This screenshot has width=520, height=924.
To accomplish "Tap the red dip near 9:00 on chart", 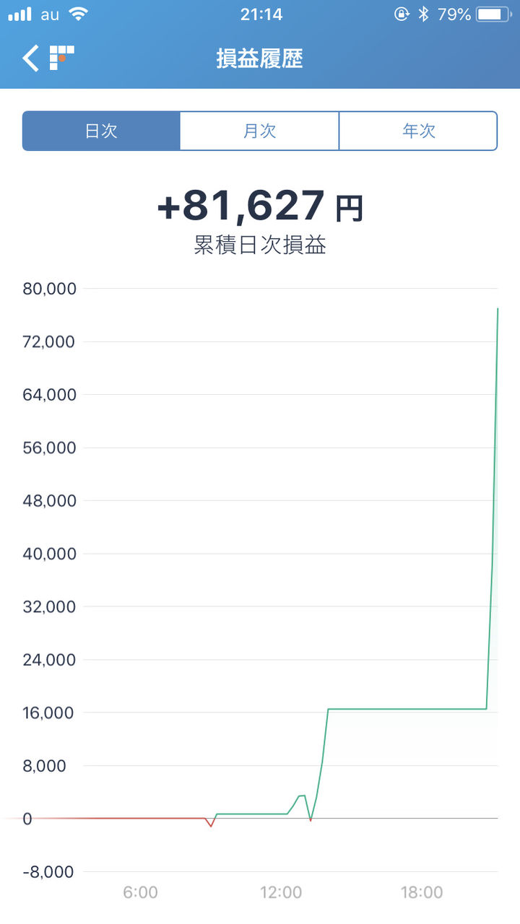I will [211, 823].
